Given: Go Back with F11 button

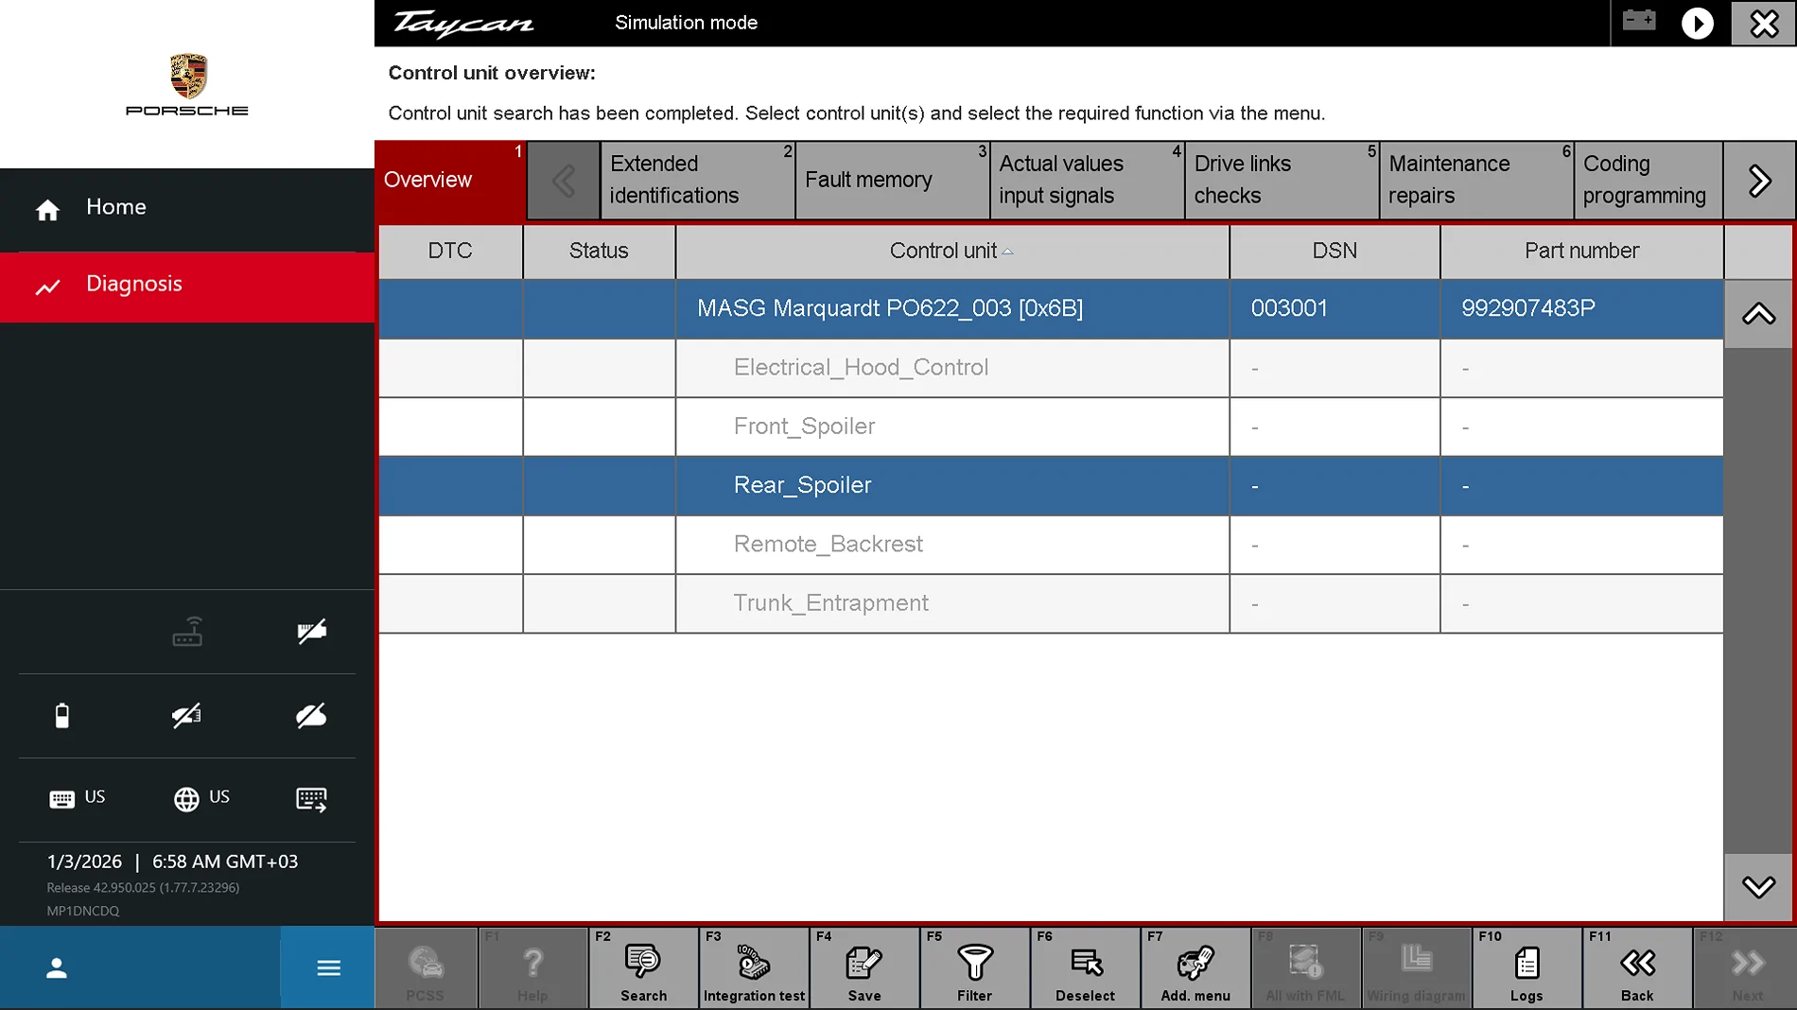Looking at the screenshot, I should coord(1637,968).
